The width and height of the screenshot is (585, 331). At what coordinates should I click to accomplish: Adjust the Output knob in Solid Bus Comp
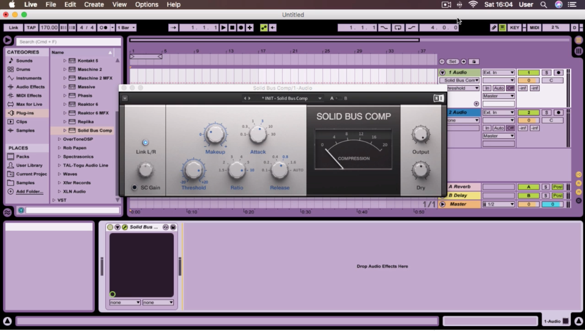420,135
